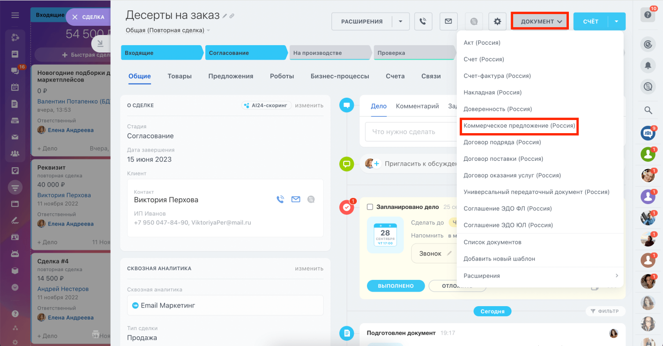Select Акт (Россия) from the document menu
Image resolution: width=663 pixels, height=346 pixels.
click(x=485, y=42)
